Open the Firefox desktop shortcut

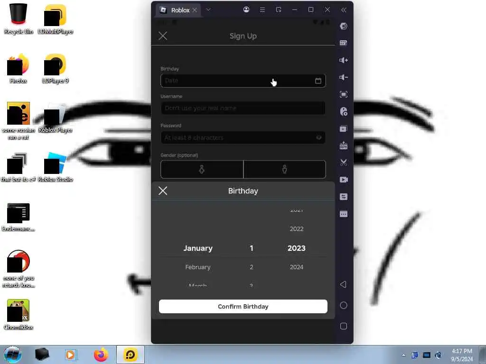click(19, 68)
